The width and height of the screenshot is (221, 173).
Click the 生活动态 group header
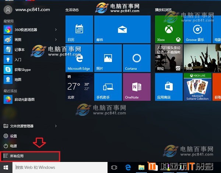point(72,10)
